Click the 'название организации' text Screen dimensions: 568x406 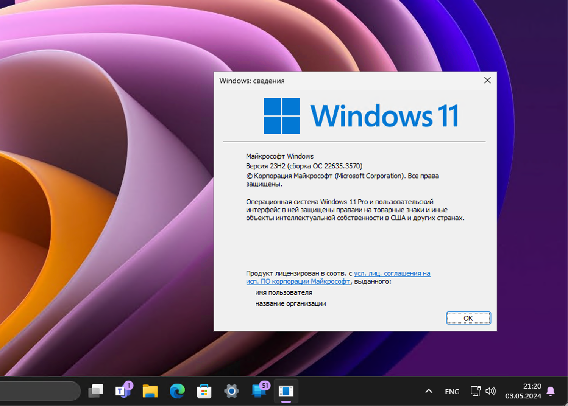click(290, 303)
